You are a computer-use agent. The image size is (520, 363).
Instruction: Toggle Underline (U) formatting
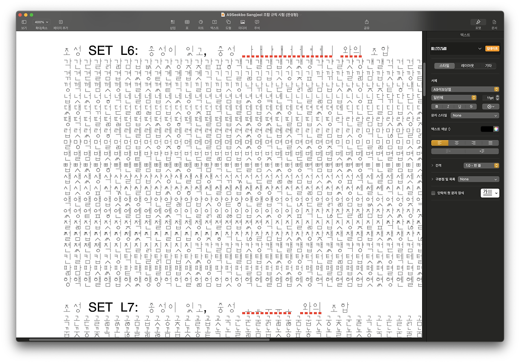tap(459, 107)
